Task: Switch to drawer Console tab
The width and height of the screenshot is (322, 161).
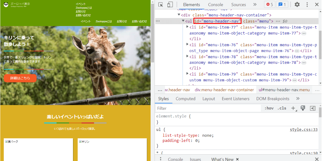Action: click(x=175, y=159)
